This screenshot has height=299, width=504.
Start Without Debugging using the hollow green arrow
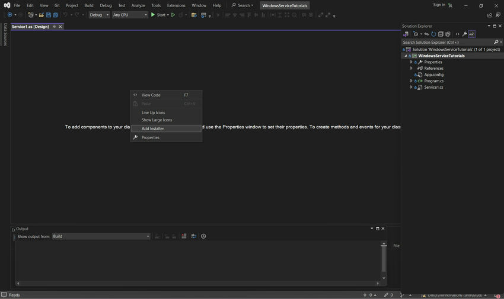[173, 15]
